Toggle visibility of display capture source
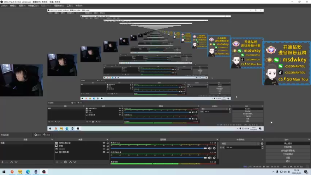The image size is (311, 175). pos(104,152)
